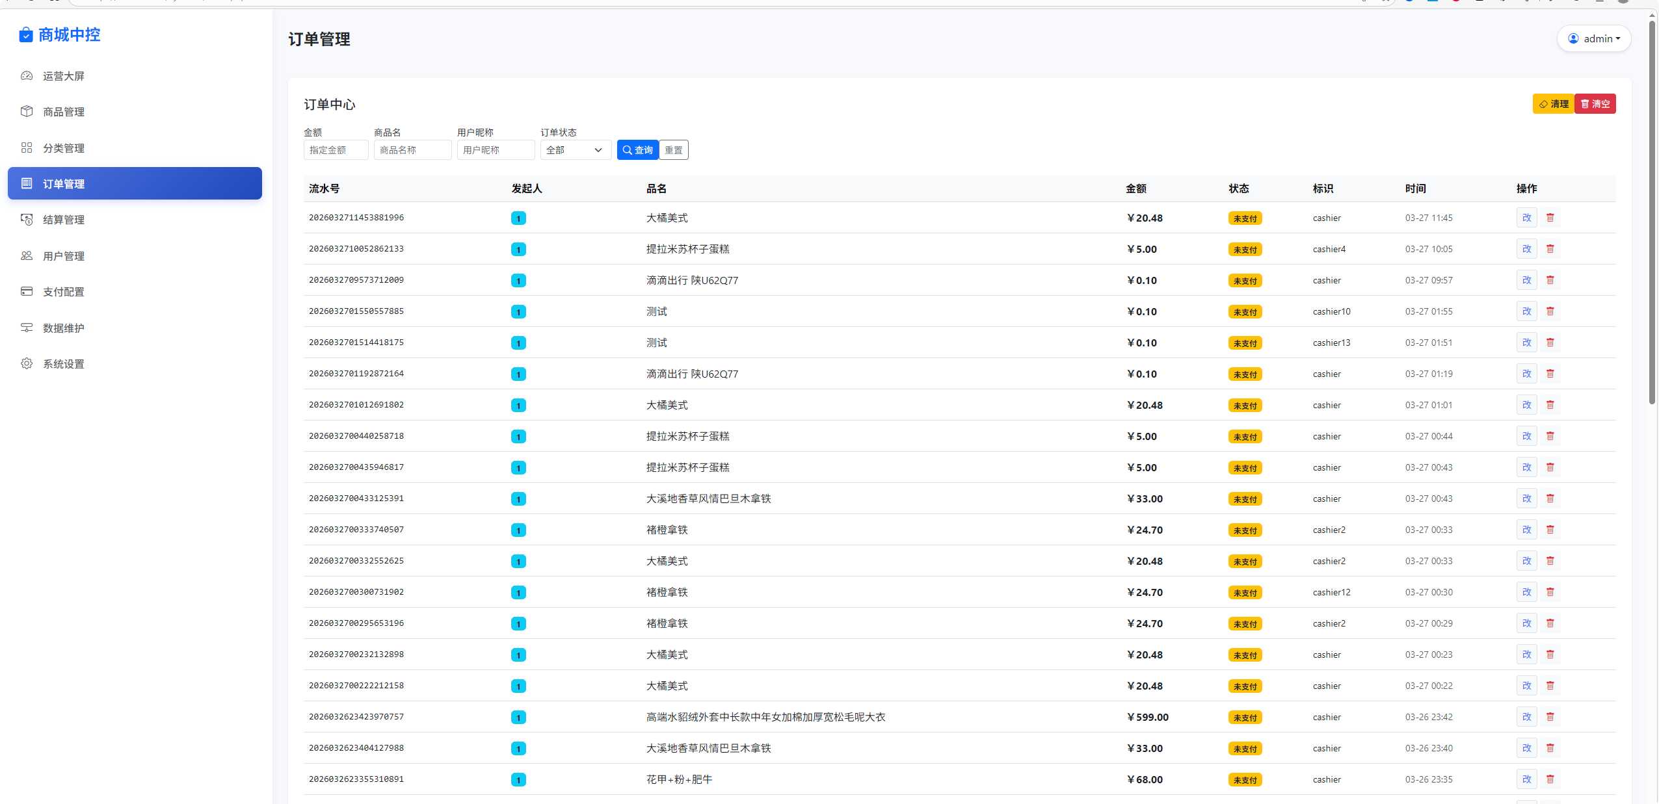Click the 支付配置 card icon
Image resolution: width=1659 pixels, height=804 pixels.
coord(27,292)
